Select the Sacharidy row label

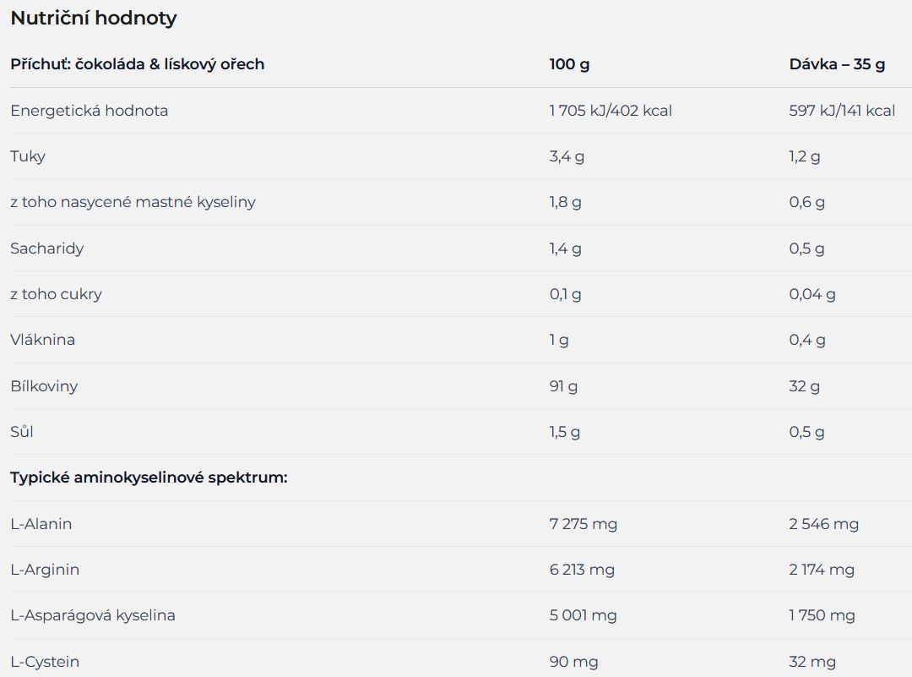click(x=47, y=248)
